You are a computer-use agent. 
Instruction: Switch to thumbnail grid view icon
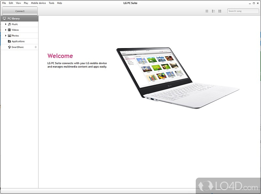point(220,11)
